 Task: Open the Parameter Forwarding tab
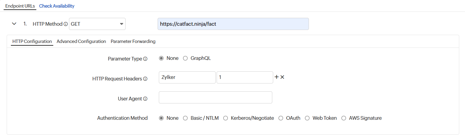tap(133, 41)
